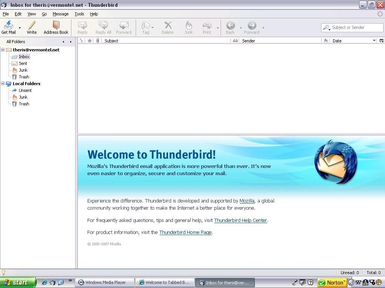Viewport: 385px width, 288px height.
Task: Select the Unsent folder
Action: (25, 90)
